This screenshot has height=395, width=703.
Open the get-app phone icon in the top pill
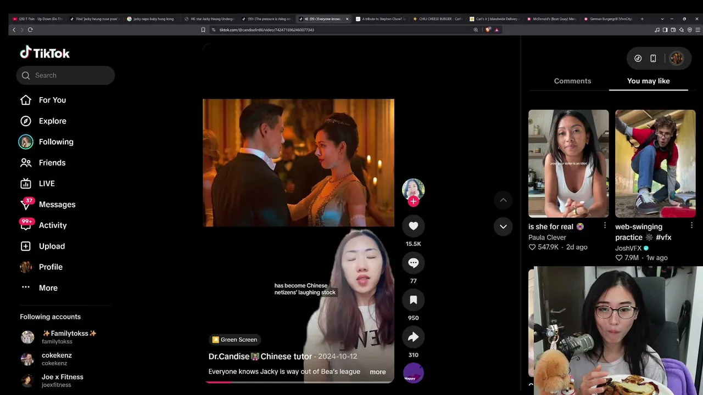point(653,58)
